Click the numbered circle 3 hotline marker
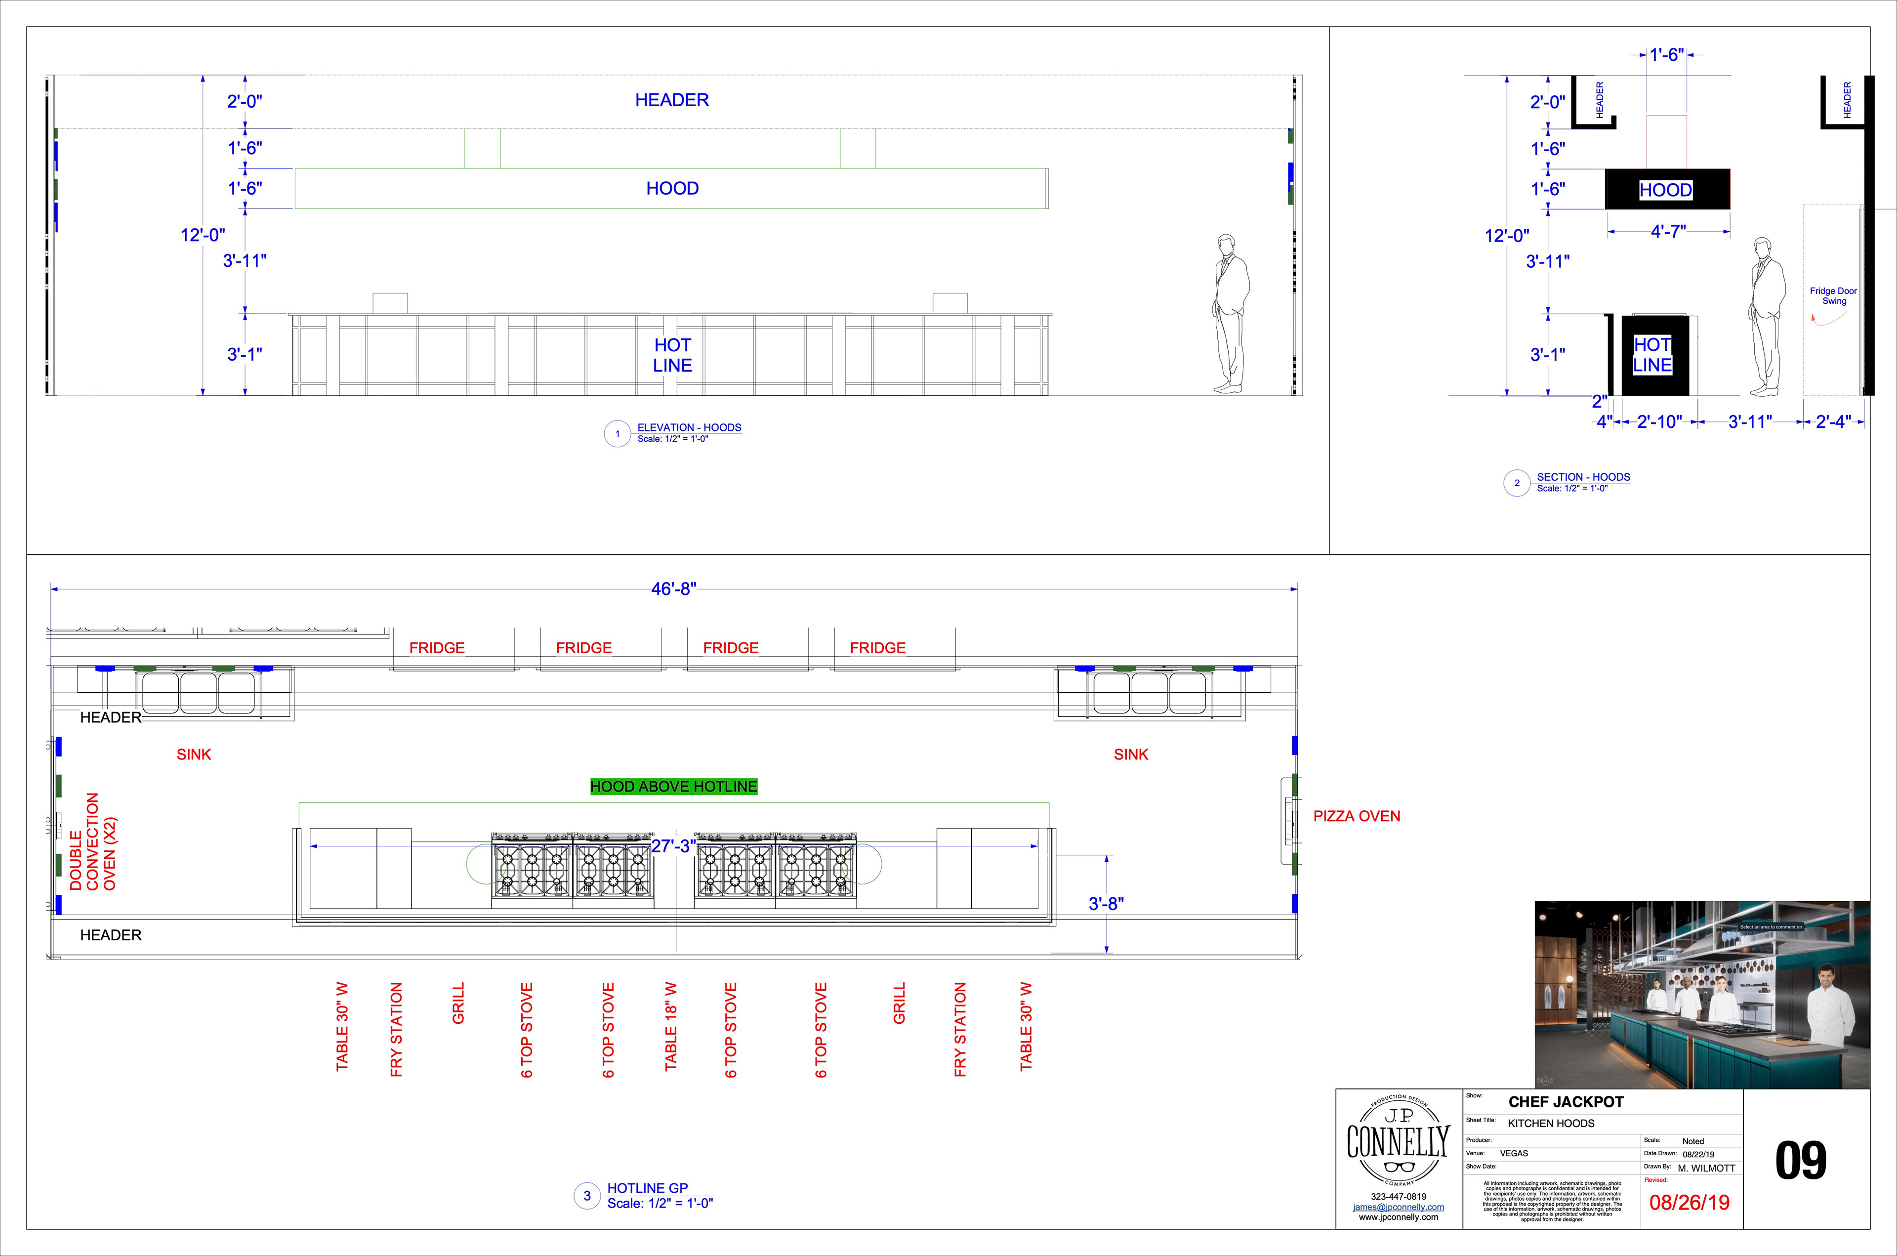 587,1196
